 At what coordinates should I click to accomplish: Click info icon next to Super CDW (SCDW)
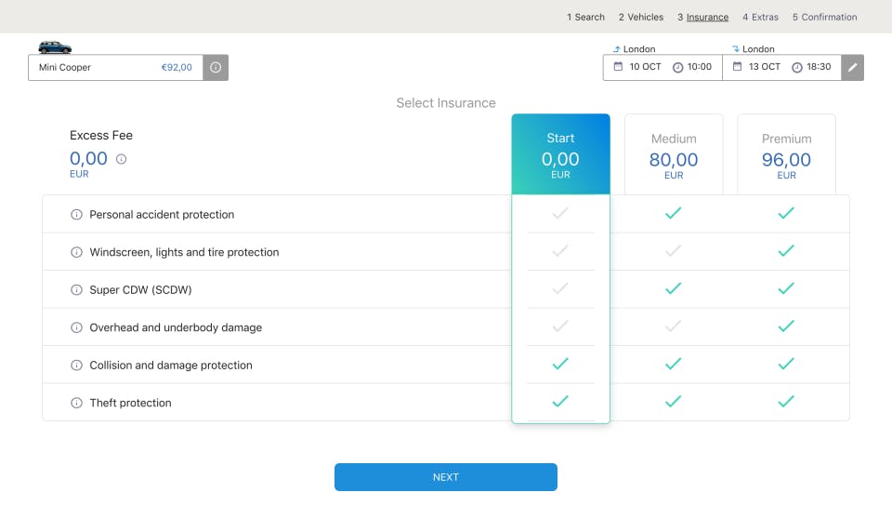(x=77, y=290)
